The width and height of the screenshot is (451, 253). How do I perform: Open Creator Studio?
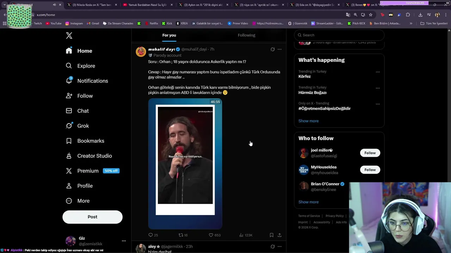pyautogui.click(x=89, y=156)
